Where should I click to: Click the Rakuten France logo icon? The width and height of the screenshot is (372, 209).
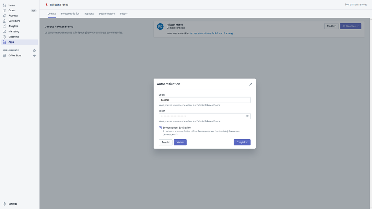pyautogui.click(x=46, y=5)
